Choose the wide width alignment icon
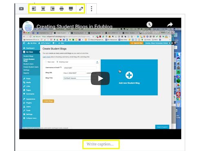The height and width of the screenshot is (151, 209). [62, 9]
